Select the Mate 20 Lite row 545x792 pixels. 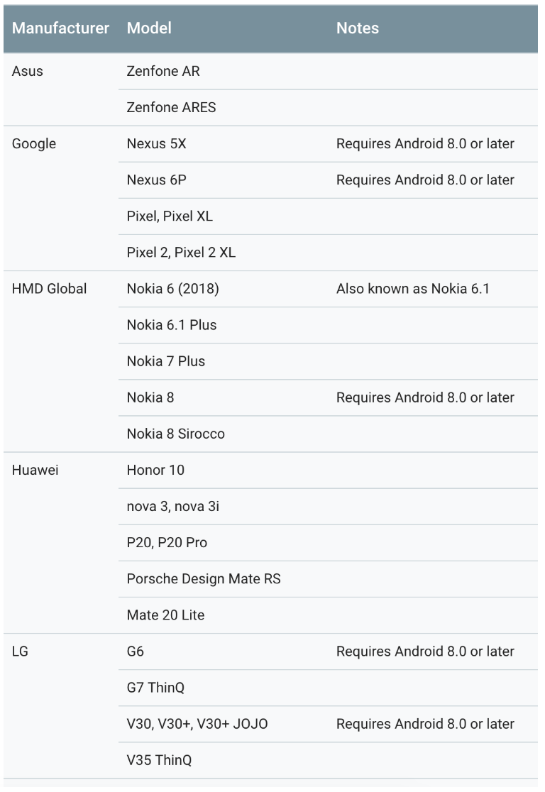(328, 616)
